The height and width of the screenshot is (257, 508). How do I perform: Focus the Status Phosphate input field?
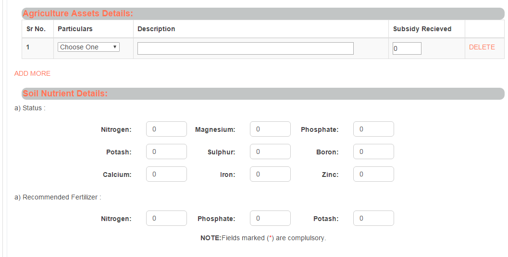(x=373, y=129)
